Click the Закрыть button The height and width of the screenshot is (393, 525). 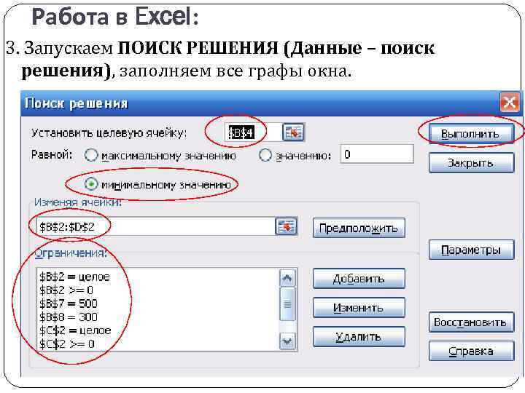[471, 163]
